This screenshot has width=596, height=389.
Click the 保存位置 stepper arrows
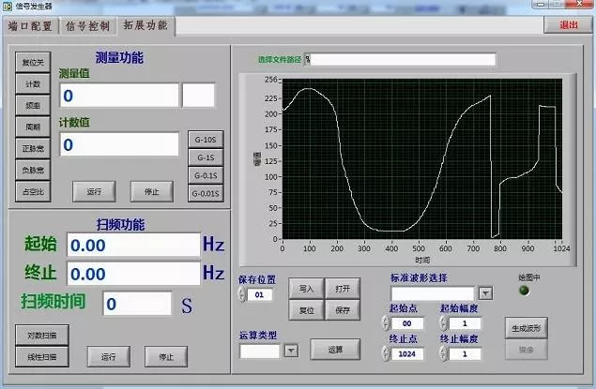[x=243, y=294]
